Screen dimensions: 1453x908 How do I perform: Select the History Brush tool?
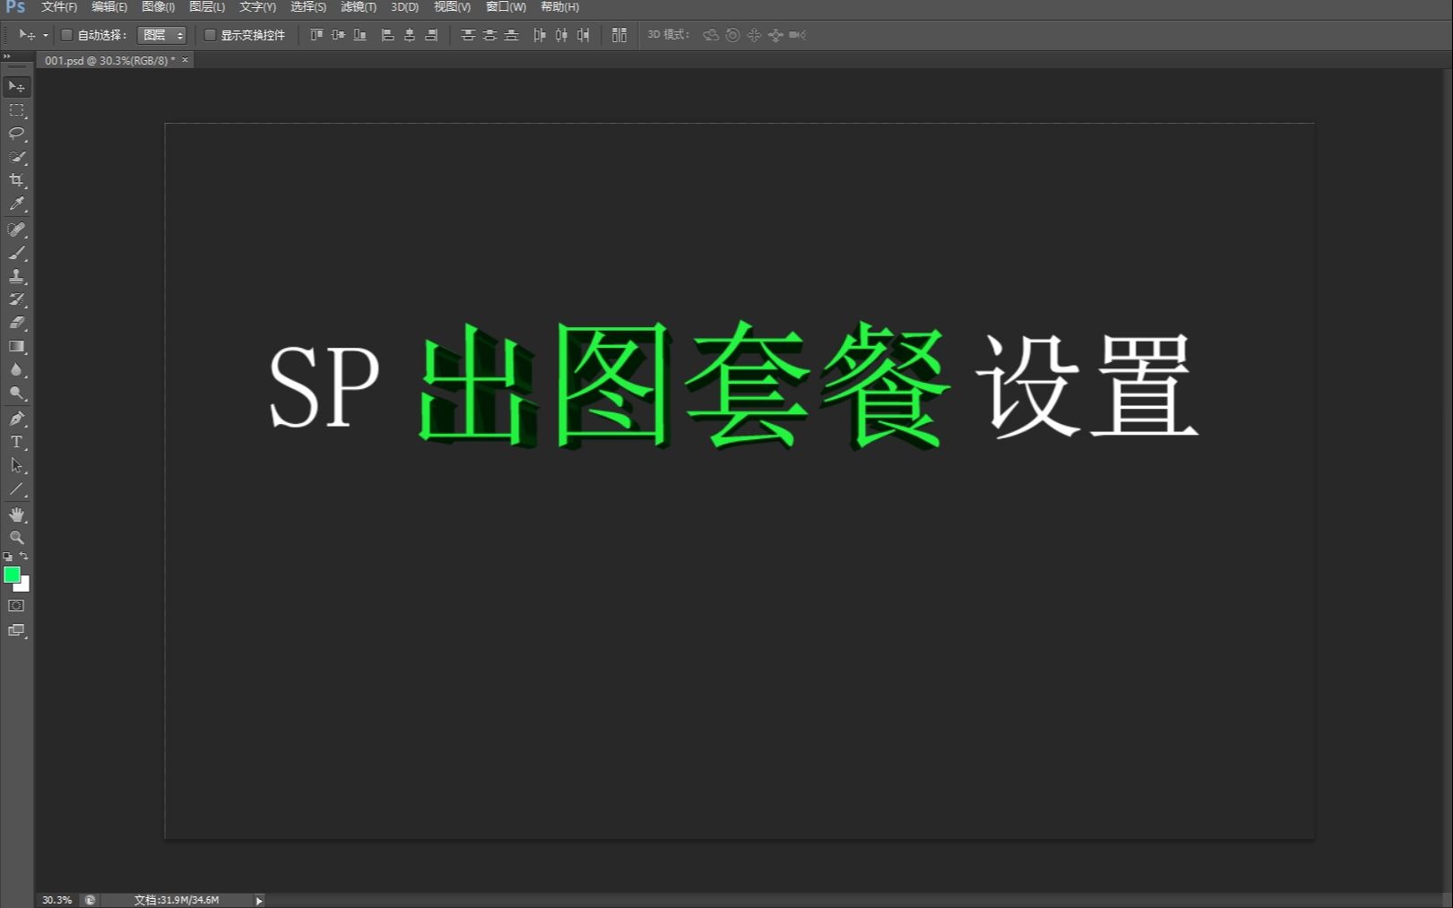pos(16,299)
